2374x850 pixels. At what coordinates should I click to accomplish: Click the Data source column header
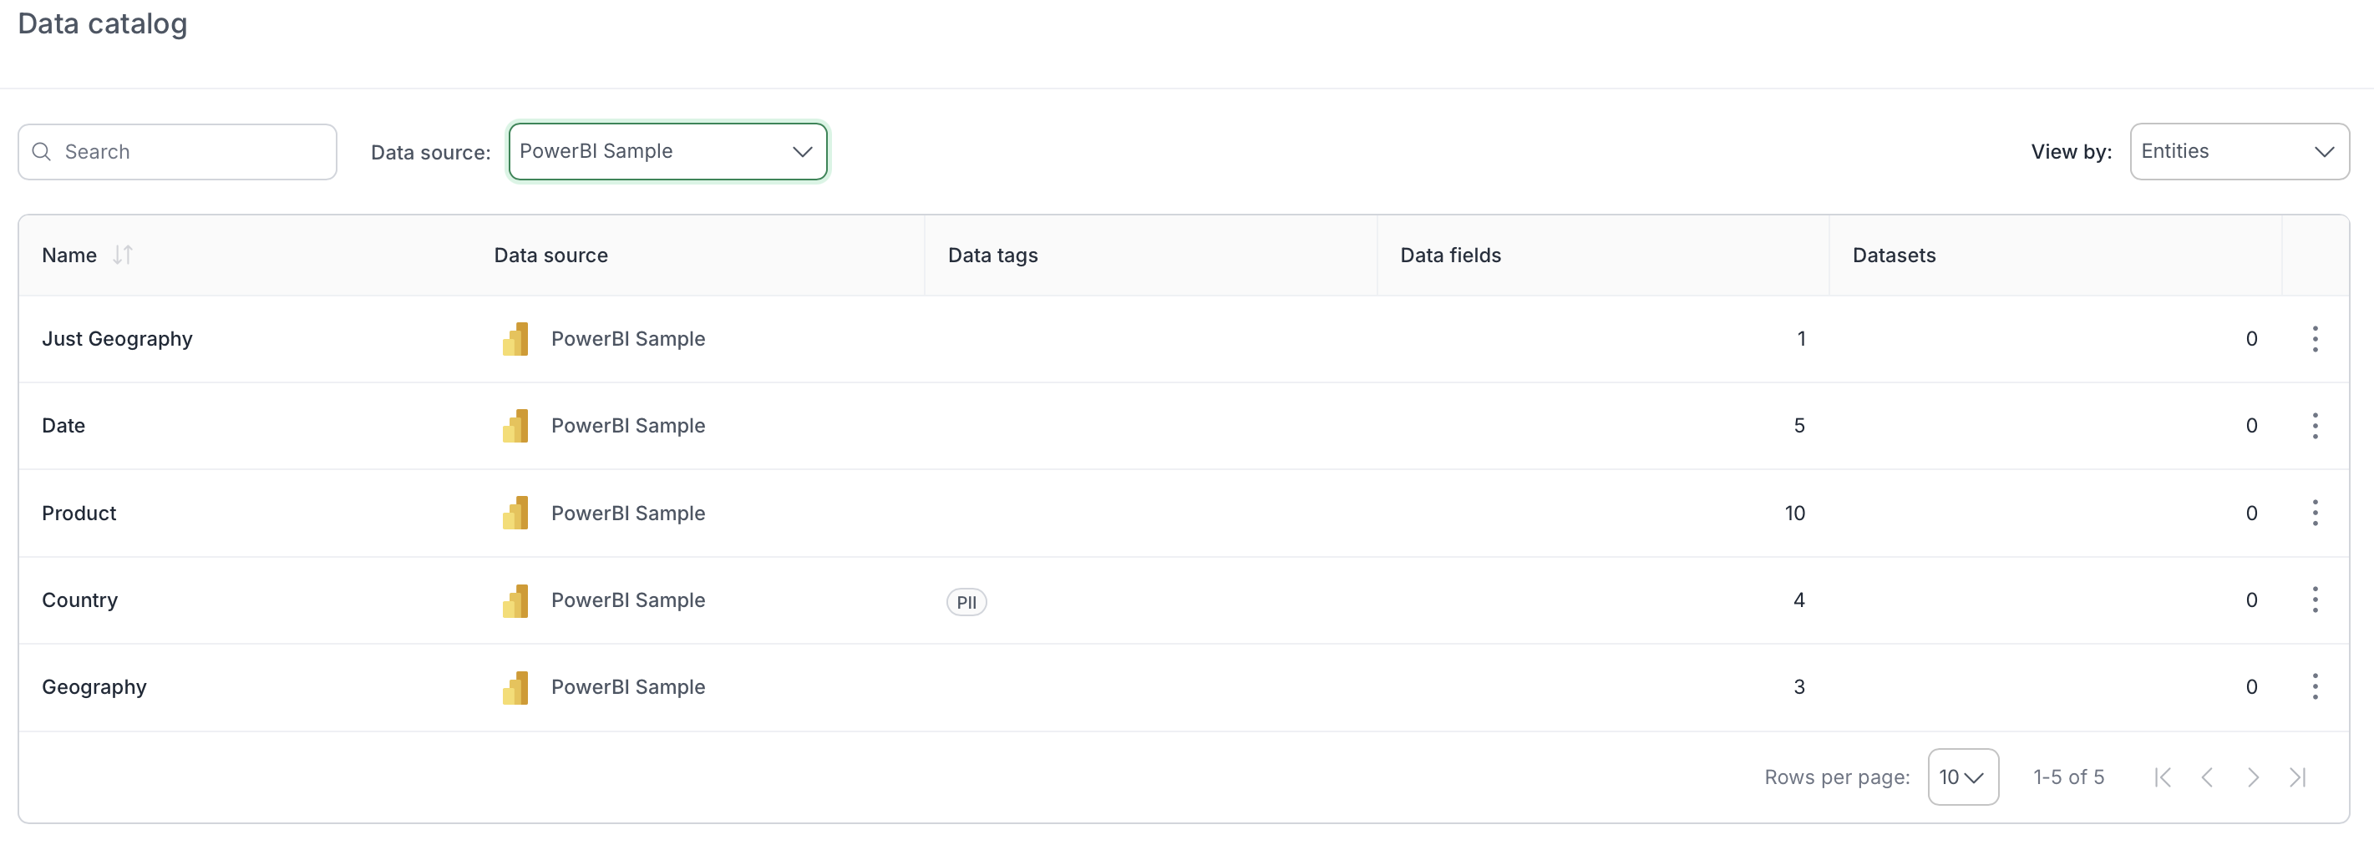pyautogui.click(x=551, y=256)
